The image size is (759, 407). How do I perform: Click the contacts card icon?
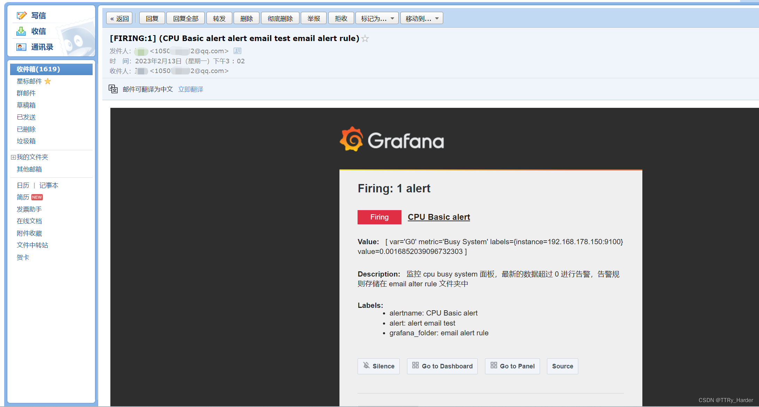(x=21, y=47)
